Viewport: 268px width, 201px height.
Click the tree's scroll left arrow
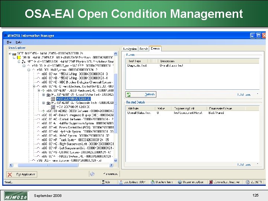(x=11, y=165)
